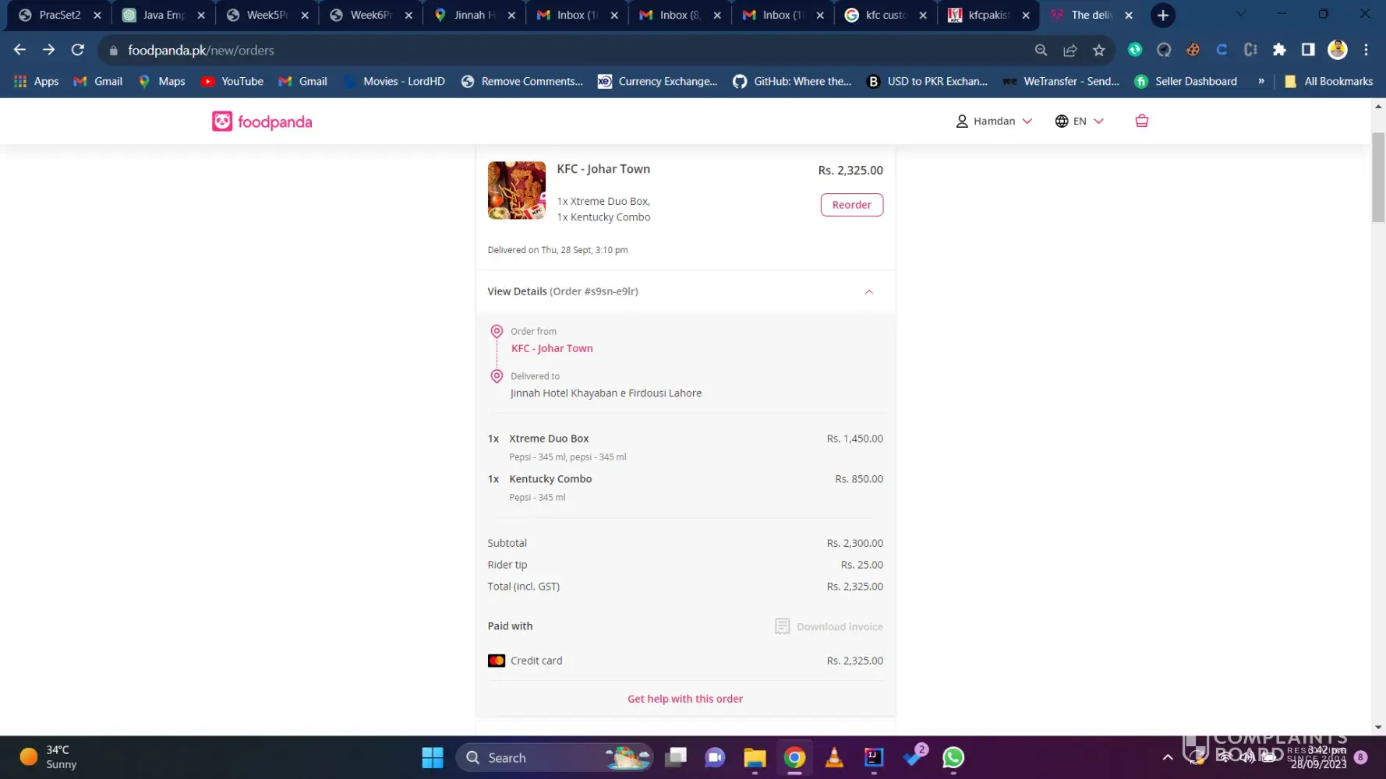The height and width of the screenshot is (779, 1386).
Task: Open the GitHub bookmark
Action: [x=792, y=81]
